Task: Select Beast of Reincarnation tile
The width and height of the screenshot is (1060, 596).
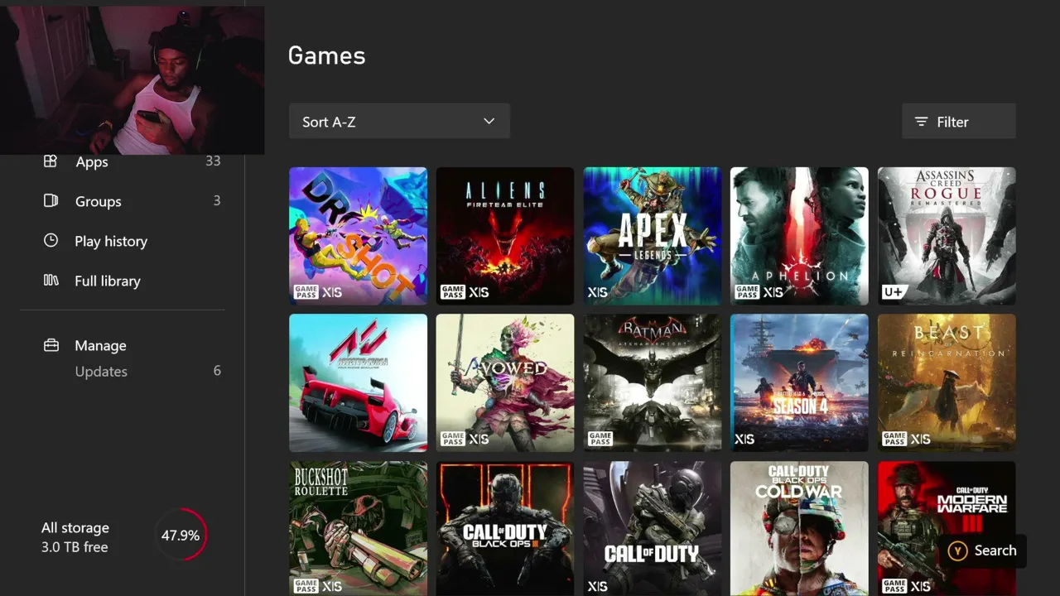Action: pyautogui.click(x=947, y=383)
